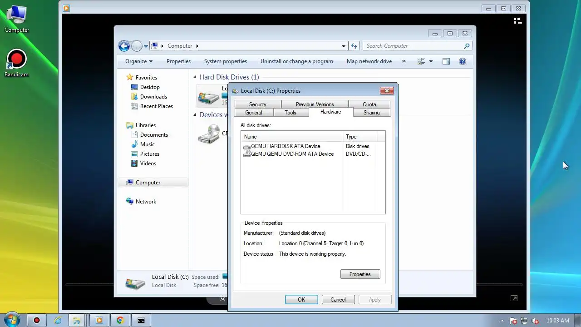Click the taskbar clock showing 10:03 AM
Viewport: 581px width, 327px height.
(558, 320)
